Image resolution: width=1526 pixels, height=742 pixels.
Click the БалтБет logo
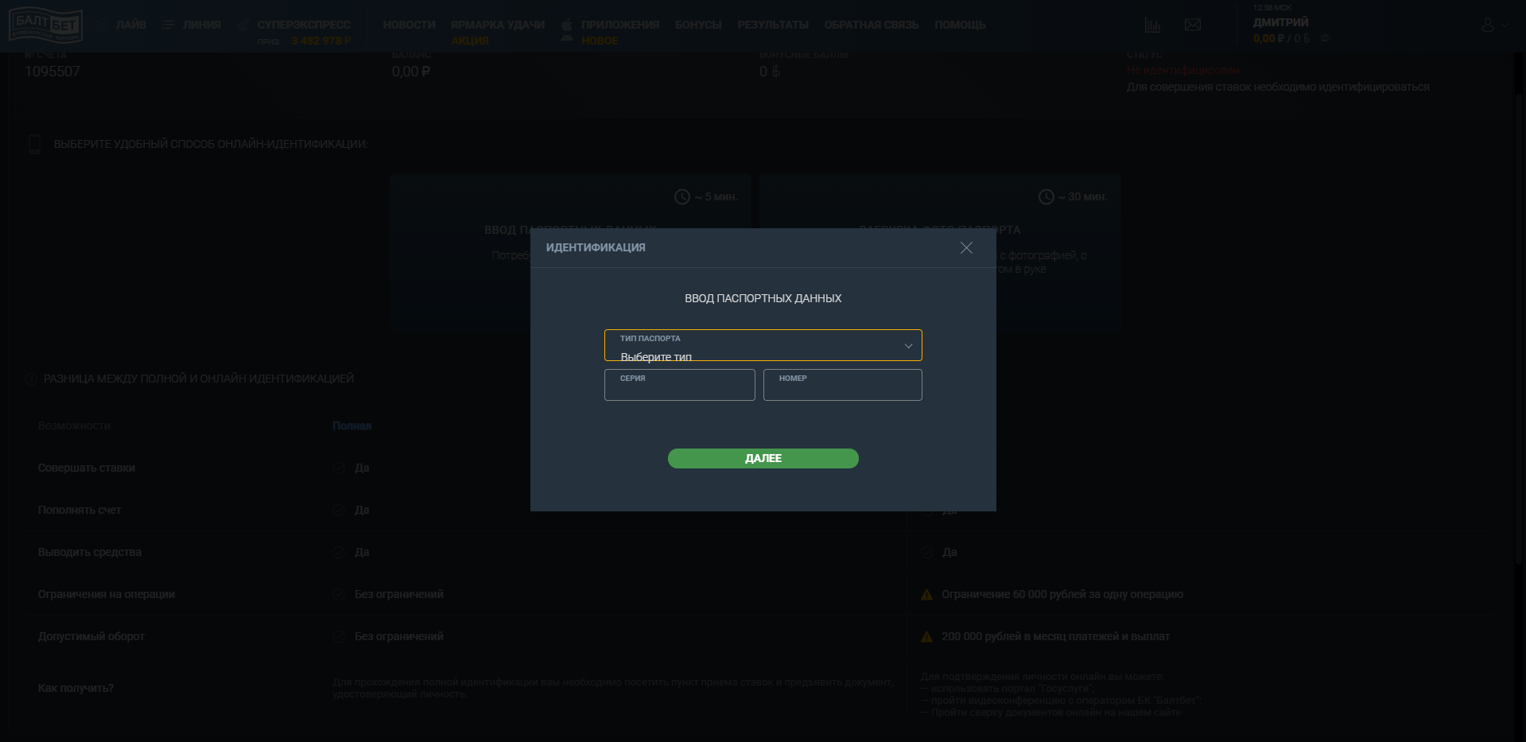tap(46, 25)
